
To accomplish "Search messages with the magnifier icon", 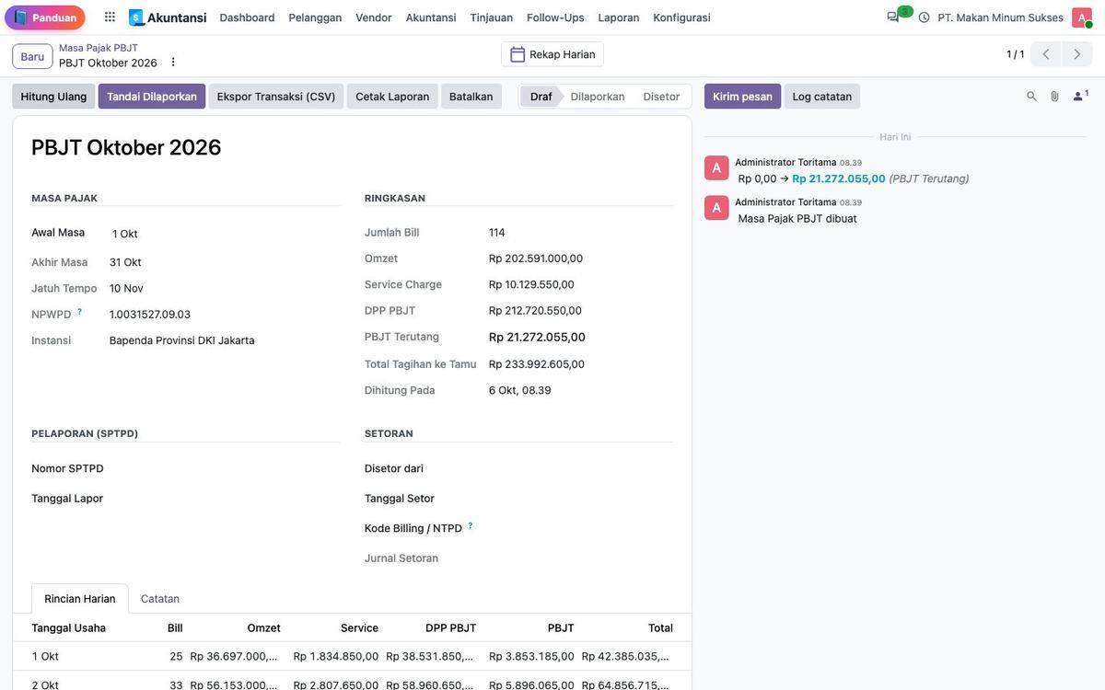I will click(x=1031, y=97).
